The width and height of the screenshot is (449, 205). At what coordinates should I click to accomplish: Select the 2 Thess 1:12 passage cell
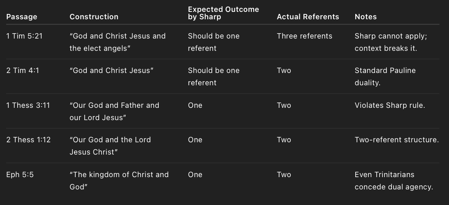click(28, 140)
